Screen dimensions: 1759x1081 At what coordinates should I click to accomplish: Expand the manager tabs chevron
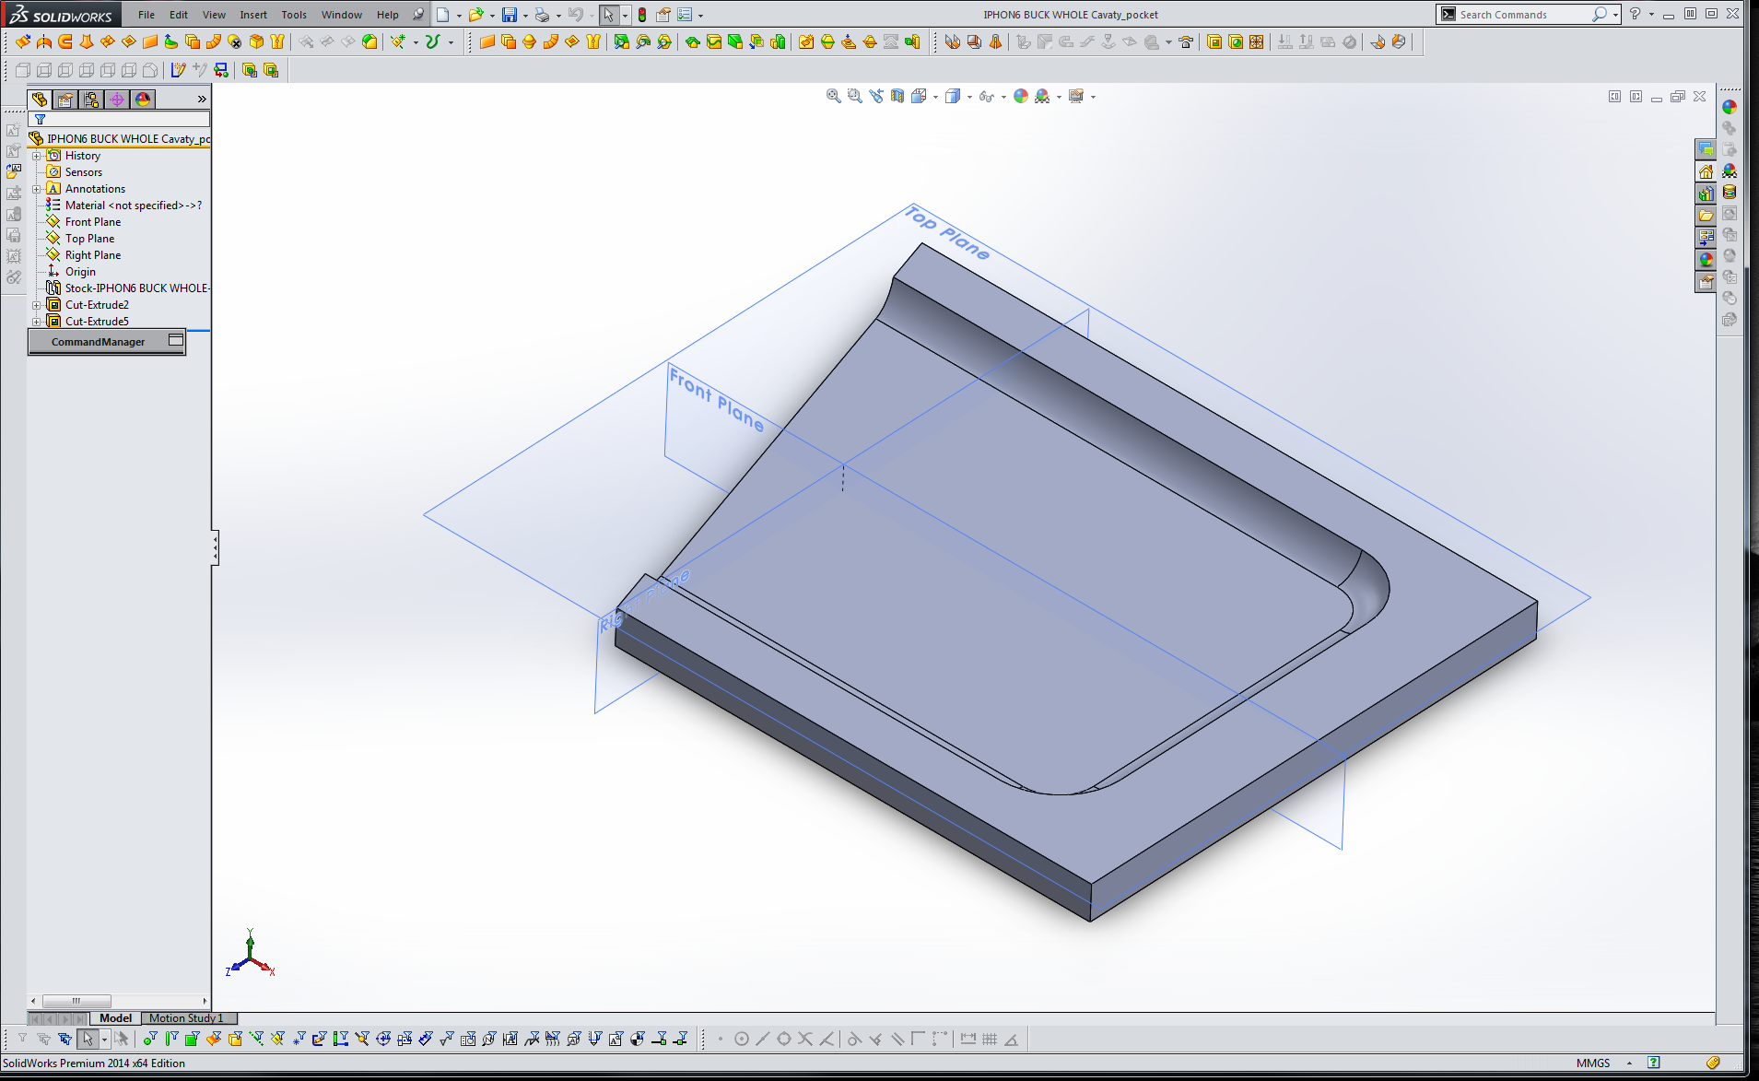click(202, 100)
